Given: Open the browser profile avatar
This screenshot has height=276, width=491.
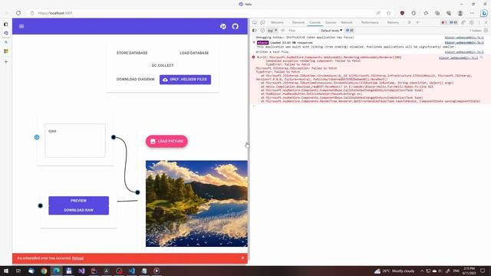Looking at the screenshot, I should click(460, 13).
